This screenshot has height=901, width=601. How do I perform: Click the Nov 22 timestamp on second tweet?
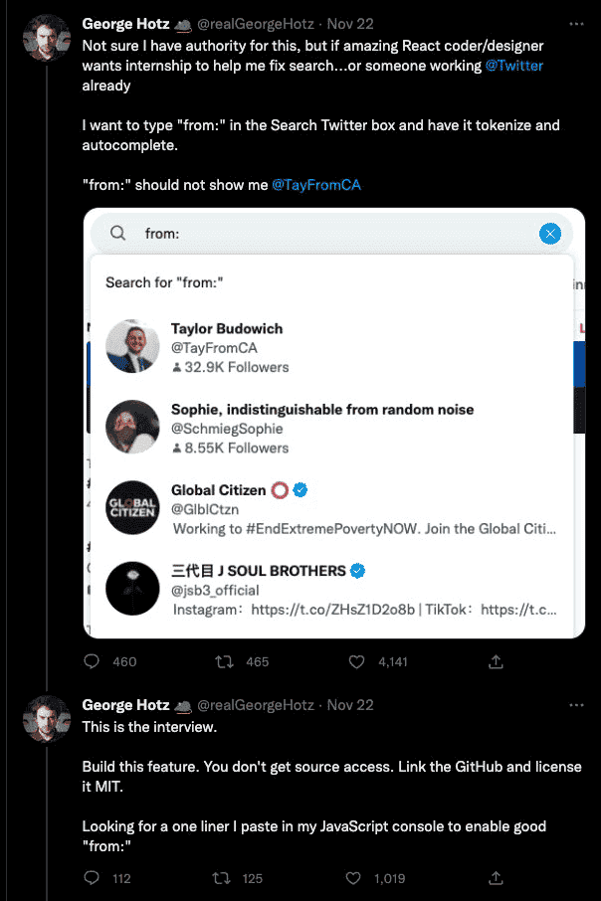point(350,705)
